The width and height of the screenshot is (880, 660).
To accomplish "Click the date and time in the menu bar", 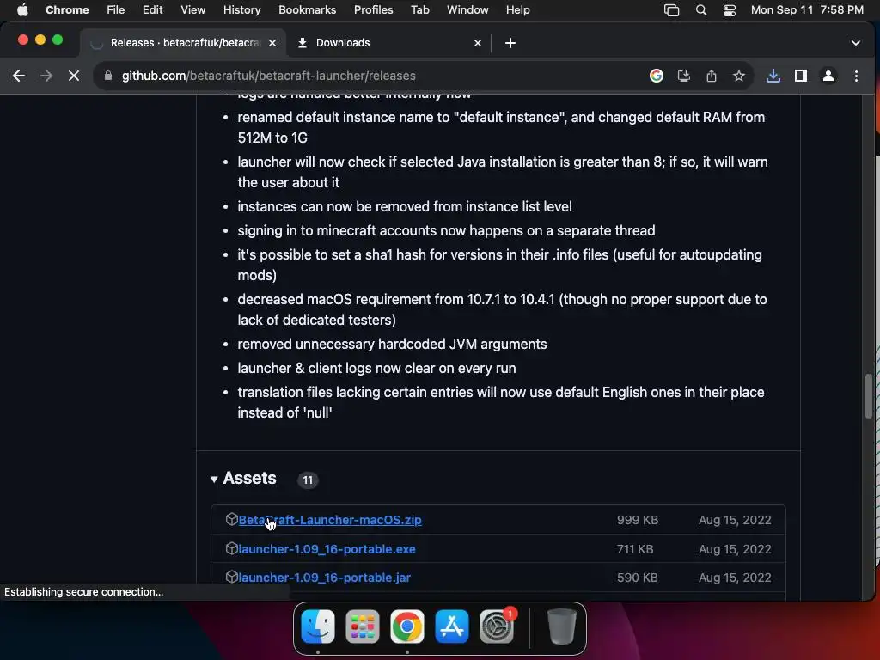I will point(807,10).
